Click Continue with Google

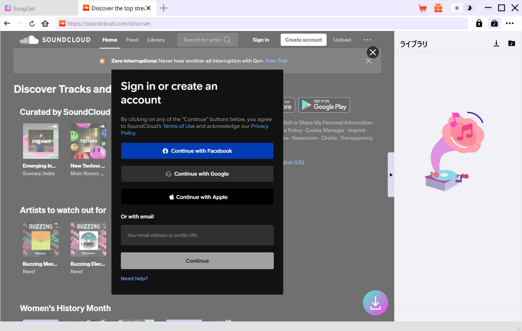coord(197,174)
